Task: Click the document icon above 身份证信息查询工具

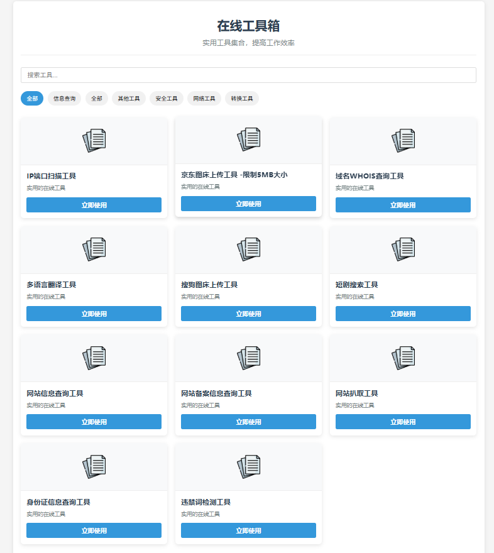Action: pos(94,466)
